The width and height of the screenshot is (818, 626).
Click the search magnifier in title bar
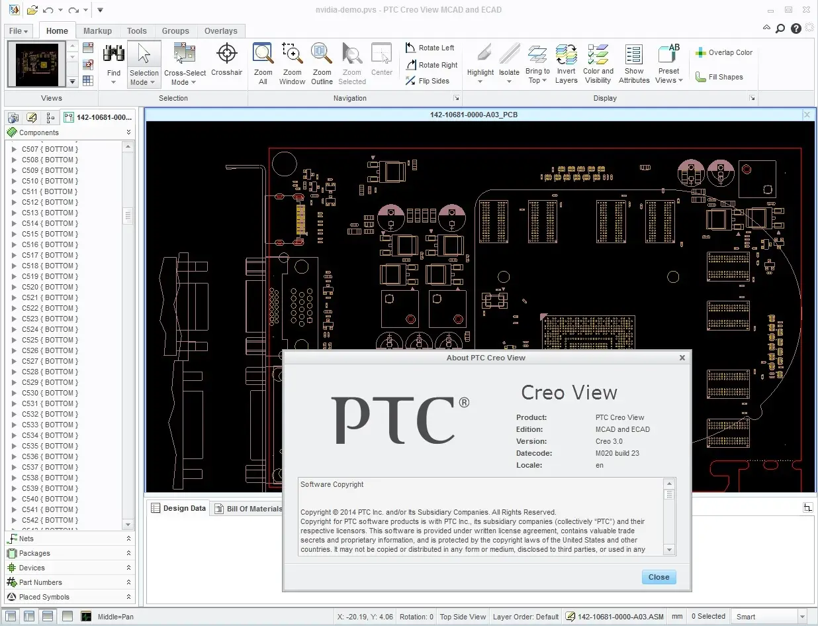[780, 28]
